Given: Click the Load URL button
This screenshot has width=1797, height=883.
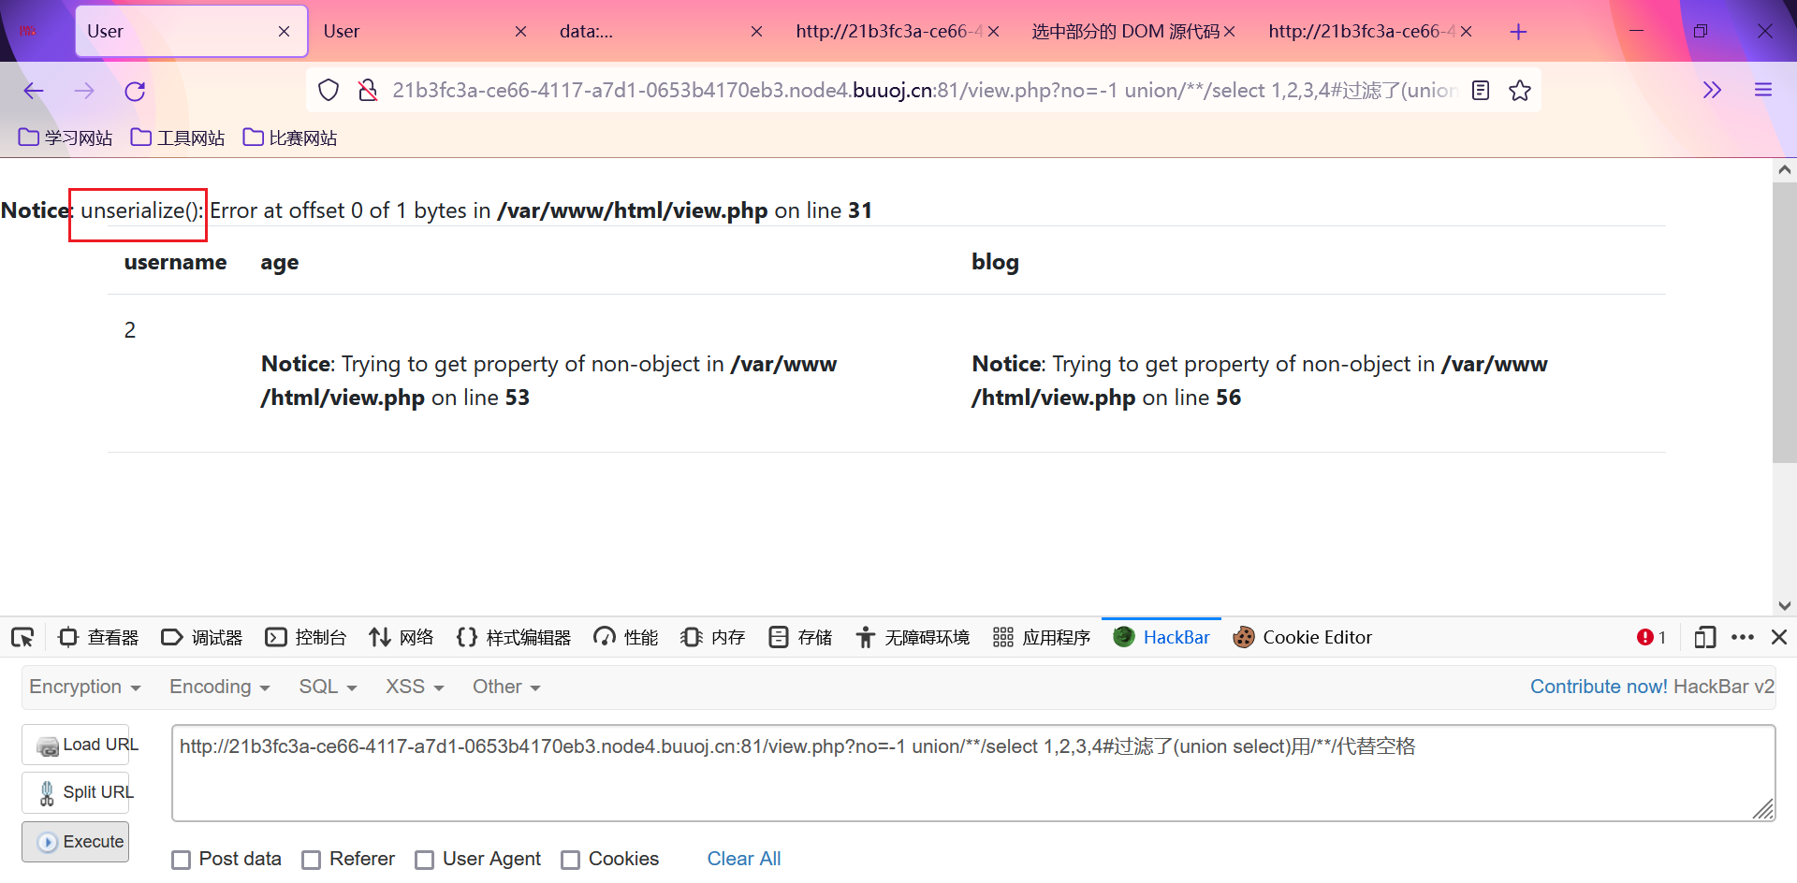Looking at the screenshot, I should tap(76, 745).
